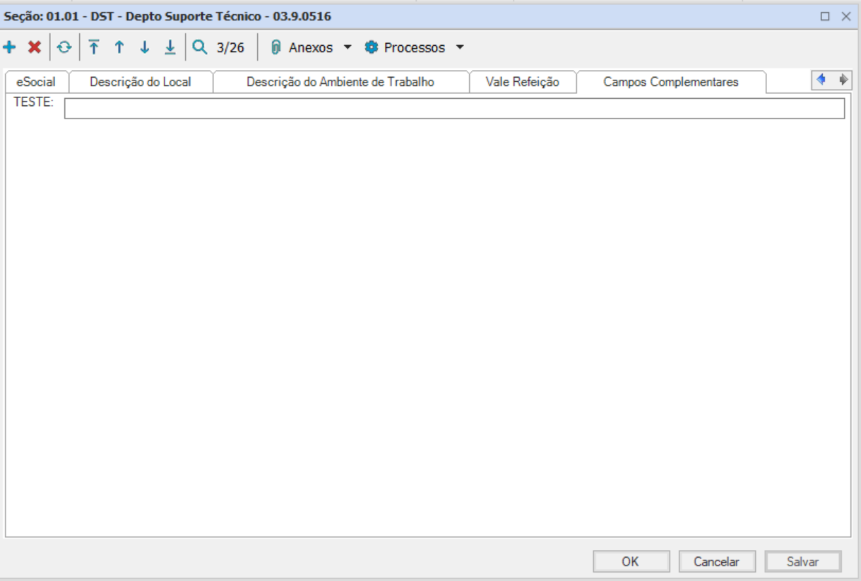Jump to the first record
Viewport: 861px width, 581px height.
[x=94, y=47]
